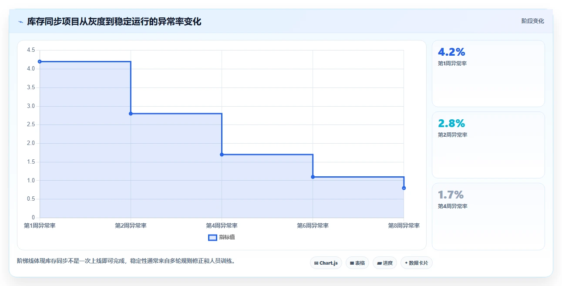Click the x-axis label 第1周异常率
The width and height of the screenshot is (562, 286).
click(x=40, y=225)
